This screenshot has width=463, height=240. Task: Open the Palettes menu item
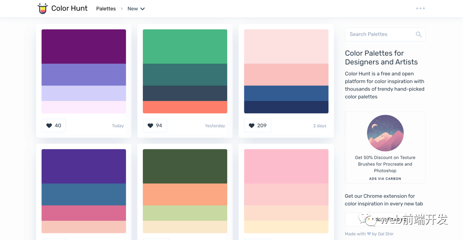[x=106, y=9]
